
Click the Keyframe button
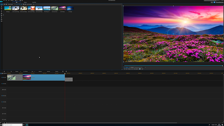point(48,71)
